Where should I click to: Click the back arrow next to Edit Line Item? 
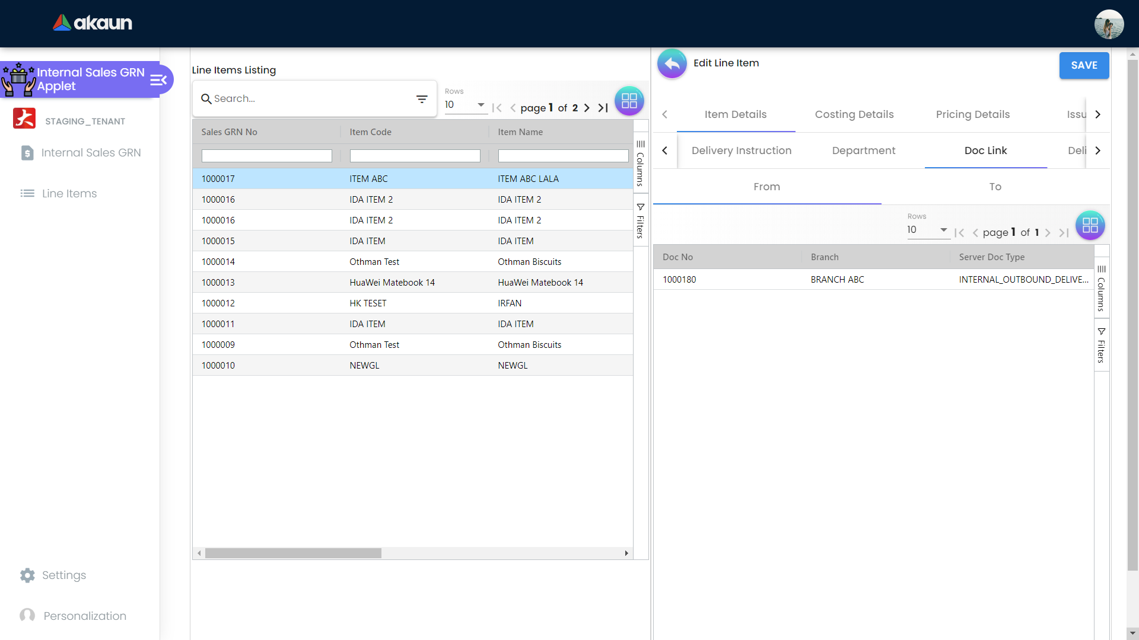[672, 63]
